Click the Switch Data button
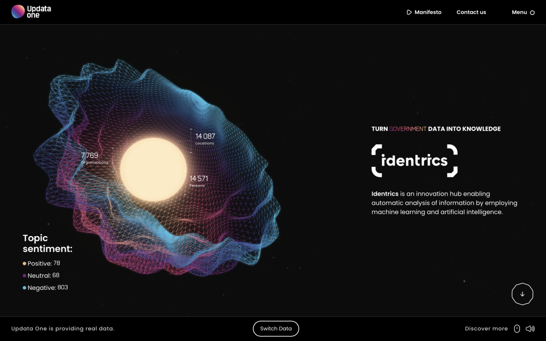546x341 pixels. point(276,328)
